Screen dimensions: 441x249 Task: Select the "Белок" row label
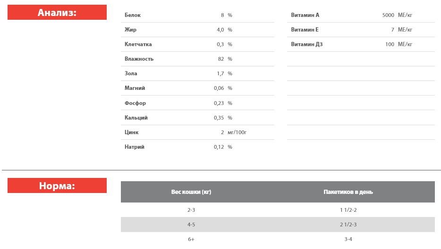pyautogui.click(x=133, y=15)
